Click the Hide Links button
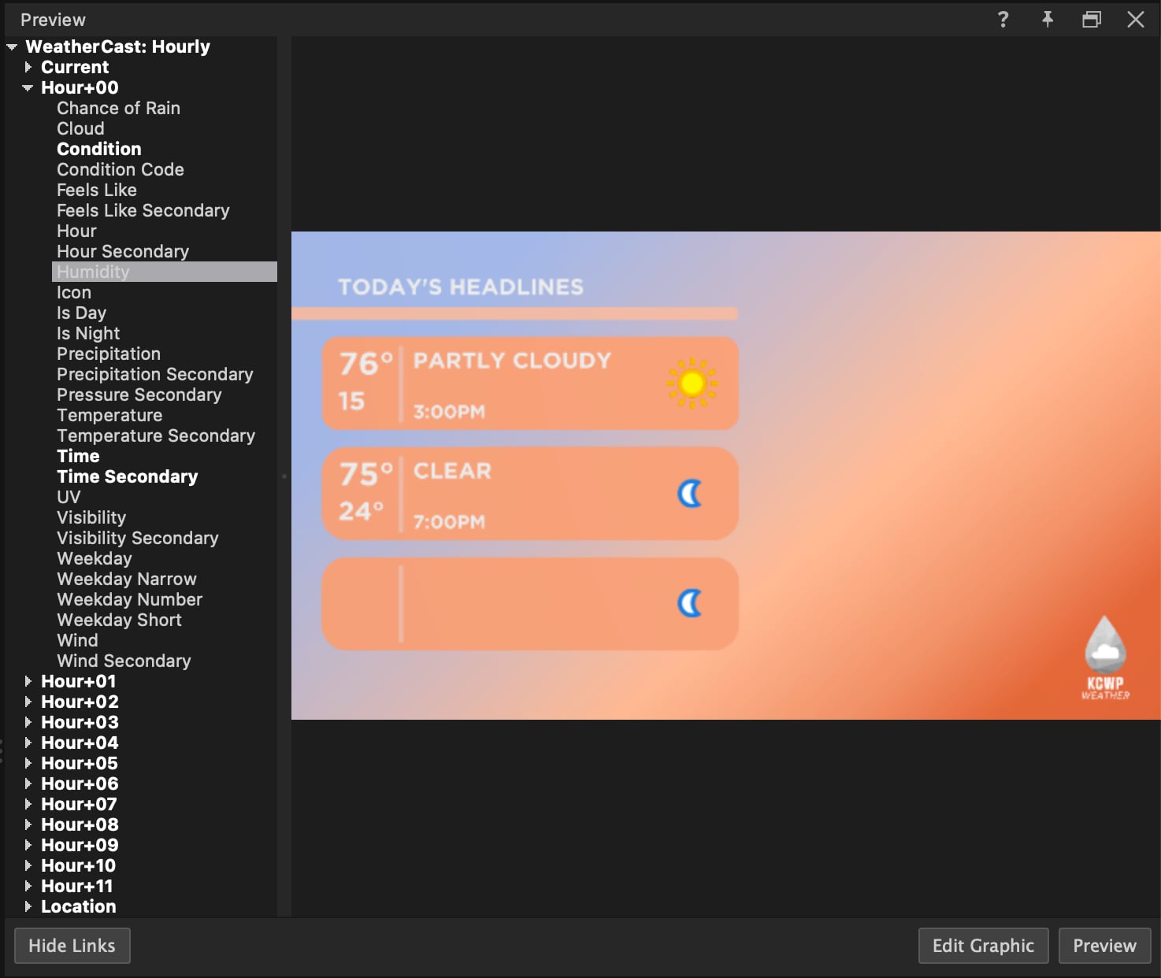1161x978 pixels. (x=72, y=946)
